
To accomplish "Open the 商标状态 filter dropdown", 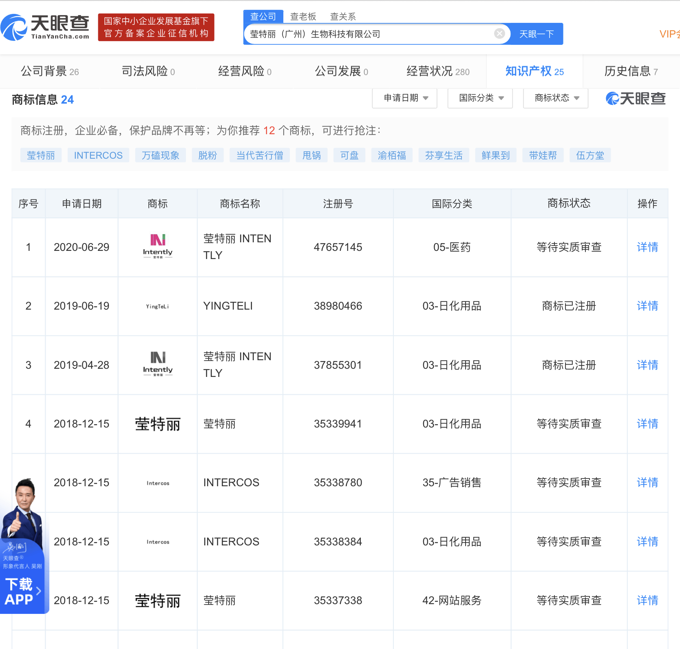I will (x=556, y=98).
